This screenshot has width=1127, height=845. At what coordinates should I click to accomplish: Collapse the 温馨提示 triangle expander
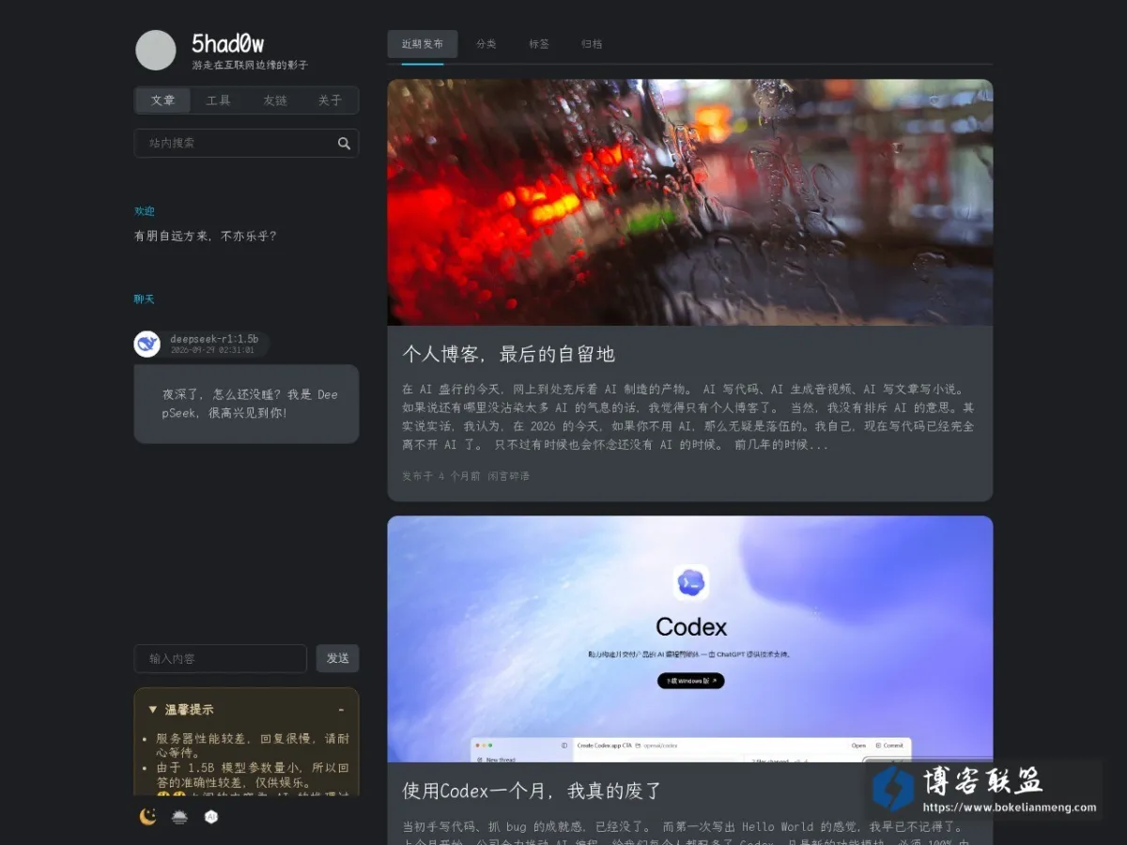[153, 710]
